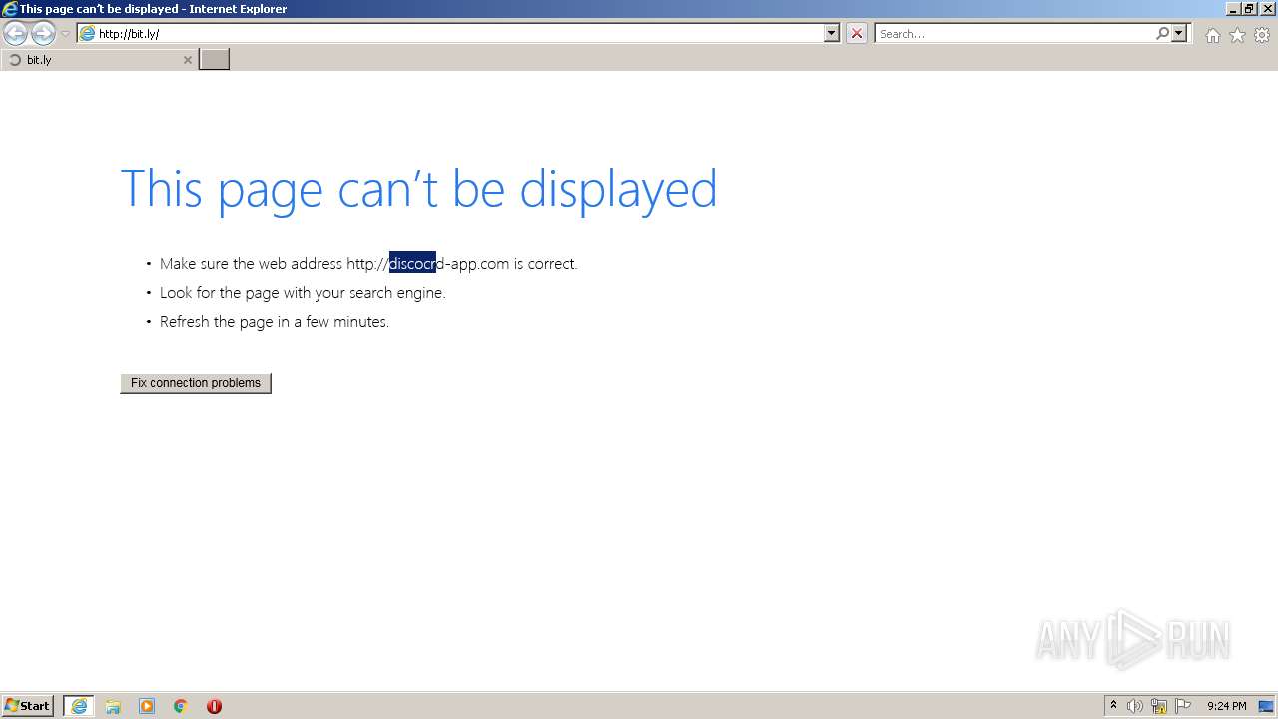The width and height of the screenshot is (1278, 719).
Task: Click the volume speaker tray icon
Action: click(x=1135, y=706)
